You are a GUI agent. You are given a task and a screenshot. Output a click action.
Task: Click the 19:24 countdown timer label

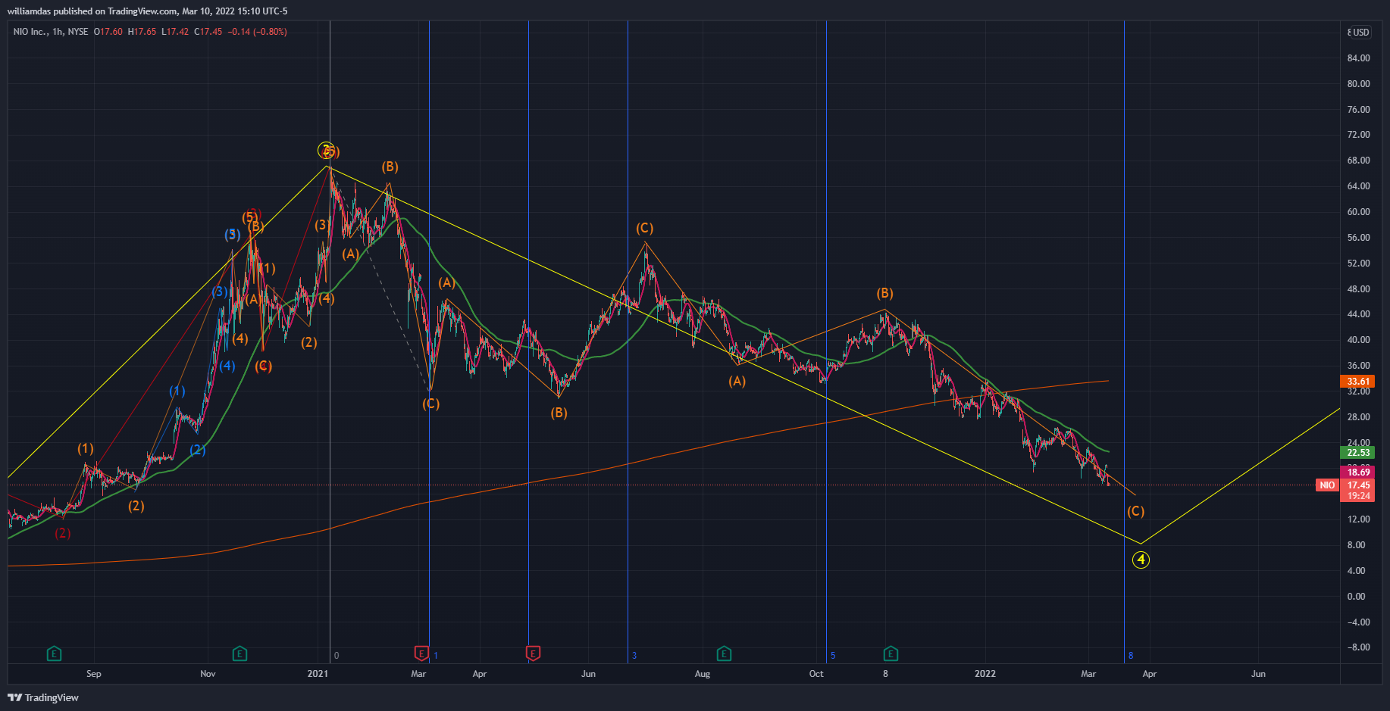(x=1358, y=496)
